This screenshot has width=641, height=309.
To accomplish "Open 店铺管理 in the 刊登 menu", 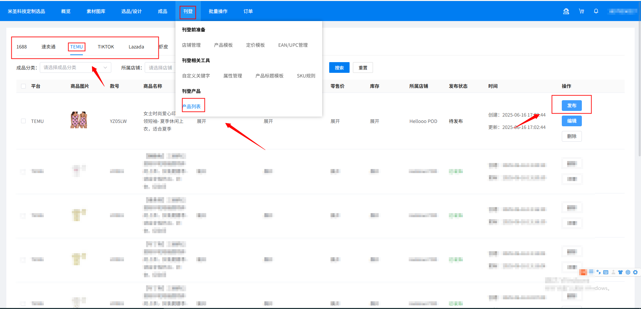I will (191, 45).
